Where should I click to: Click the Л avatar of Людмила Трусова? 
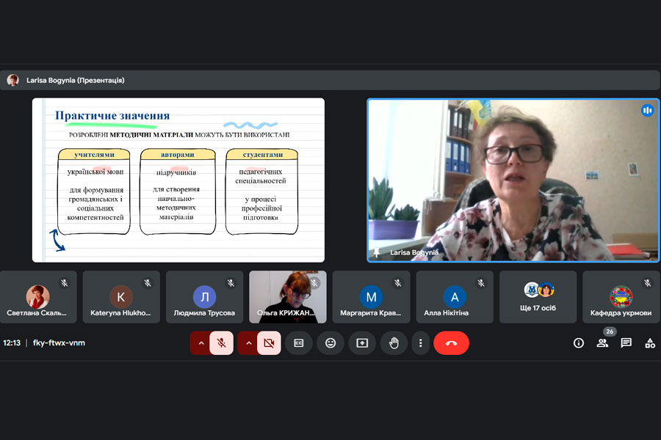[204, 297]
